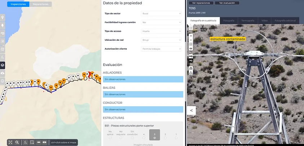The image size is (304, 146).
Task: Click the 'estructura contaminada' annotation label
Action: [228, 39]
